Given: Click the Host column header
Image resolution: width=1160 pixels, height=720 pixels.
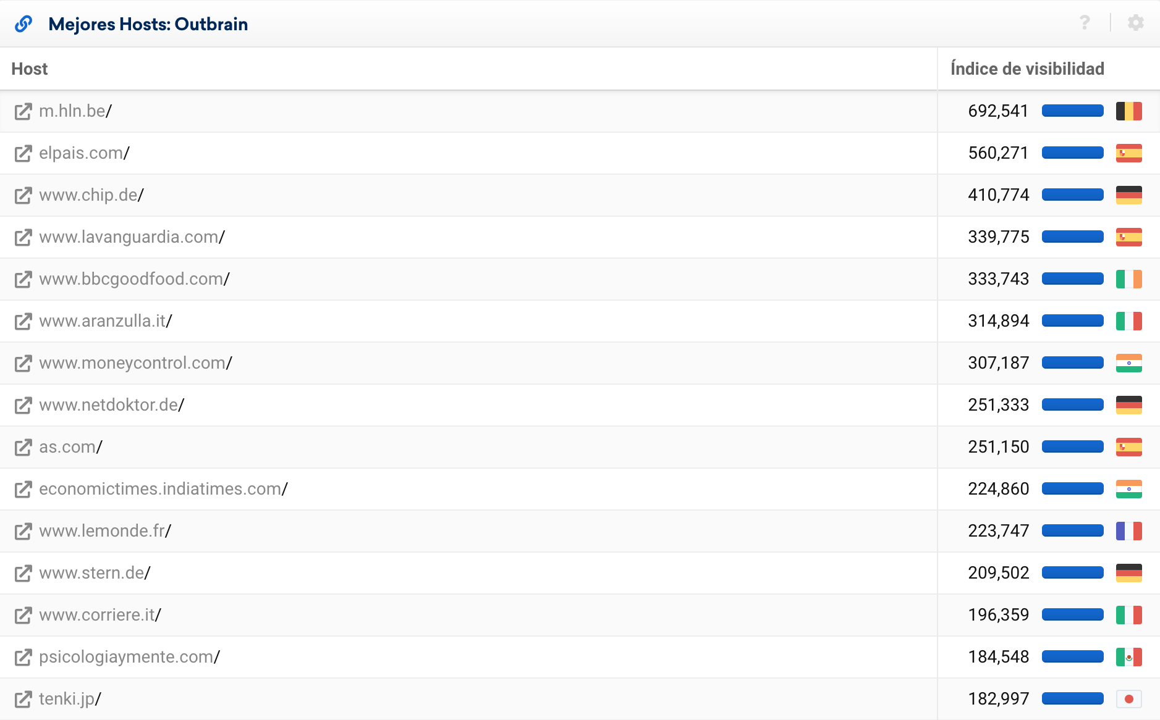Looking at the screenshot, I should coord(30,69).
